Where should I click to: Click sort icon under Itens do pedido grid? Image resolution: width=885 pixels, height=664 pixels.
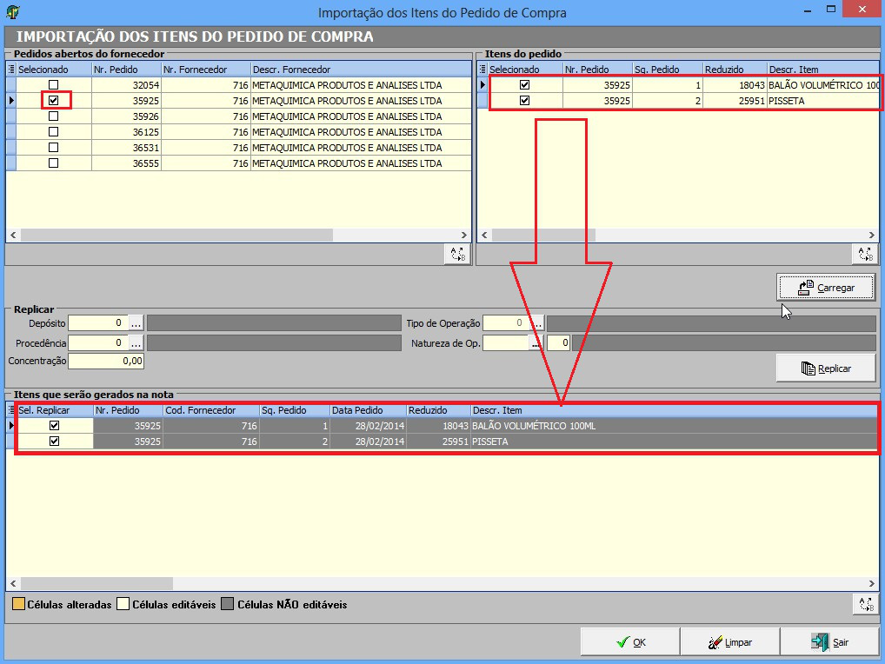click(864, 254)
